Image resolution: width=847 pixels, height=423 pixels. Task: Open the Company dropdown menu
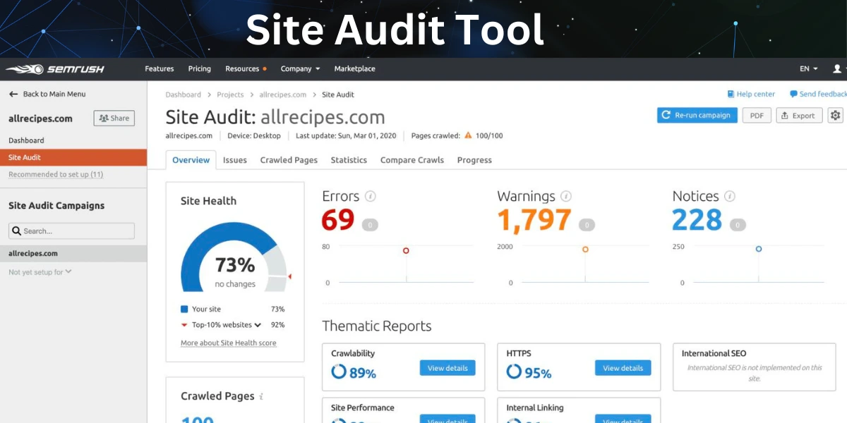click(x=300, y=68)
